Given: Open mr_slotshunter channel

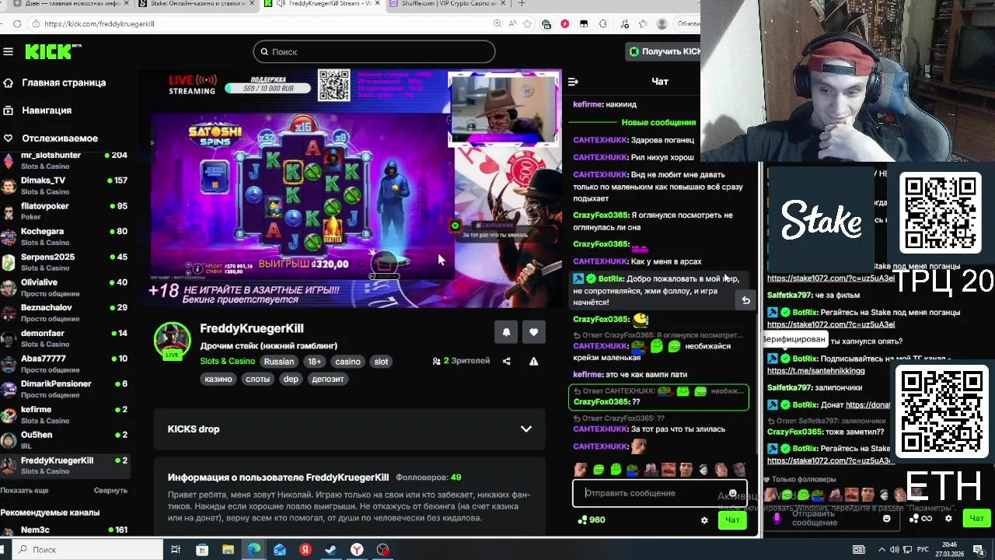Looking at the screenshot, I should [65, 160].
